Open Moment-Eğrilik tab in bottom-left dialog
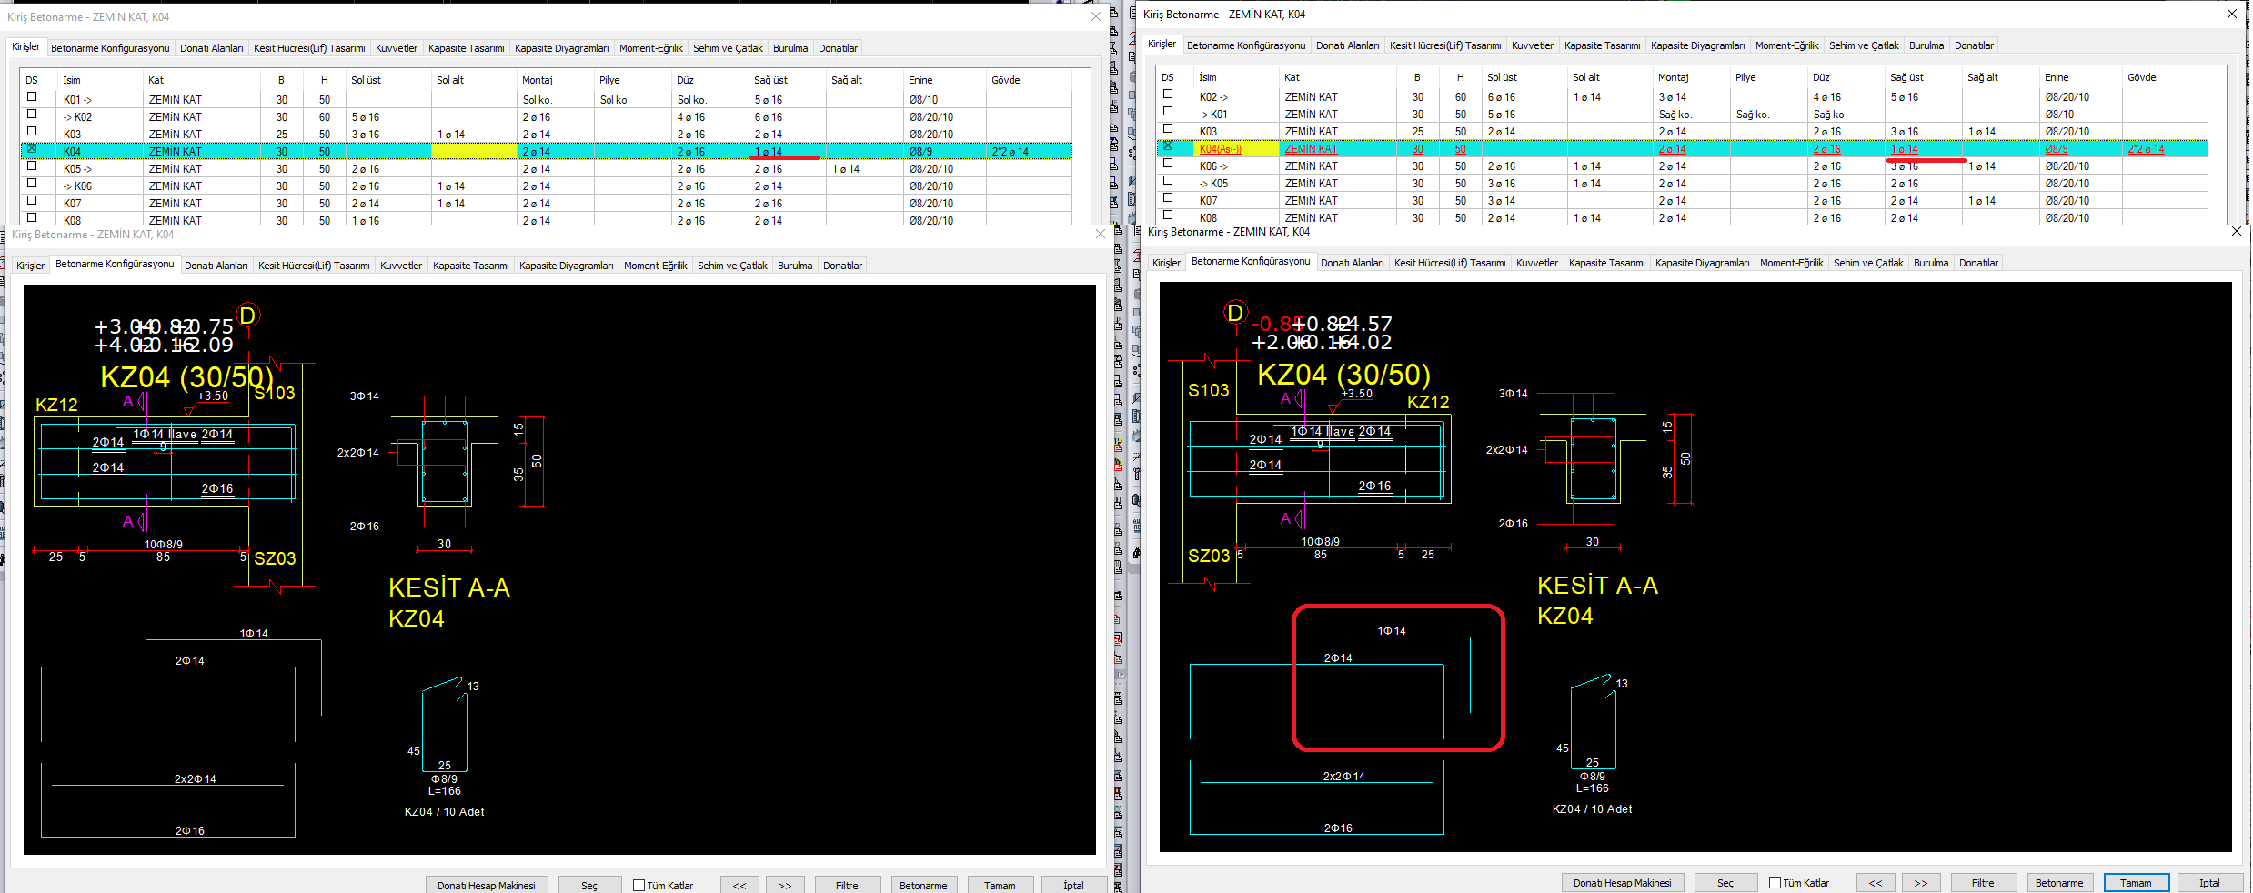The width and height of the screenshot is (2253, 893). 655,266
